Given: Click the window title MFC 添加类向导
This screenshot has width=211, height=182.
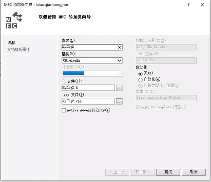Looking at the screenshot, I should (x=36, y=4).
